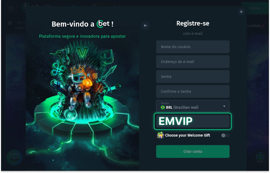Toggle the Choose your Welcome Gift switch
The height and width of the screenshot is (173, 270).
click(x=225, y=136)
